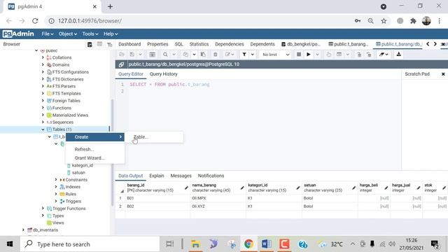Open the execute options dropdown arrow
The height and width of the screenshot is (252, 448).
coord(317,55)
